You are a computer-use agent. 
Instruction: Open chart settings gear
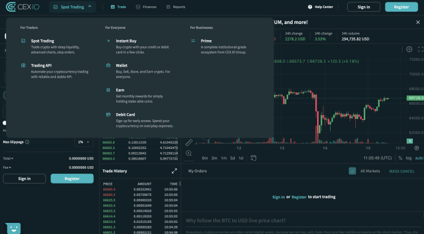409,49
